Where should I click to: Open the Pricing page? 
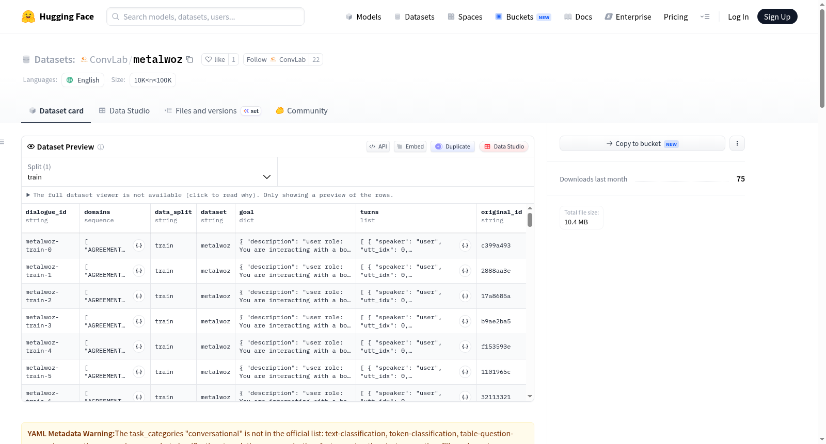pos(676,17)
